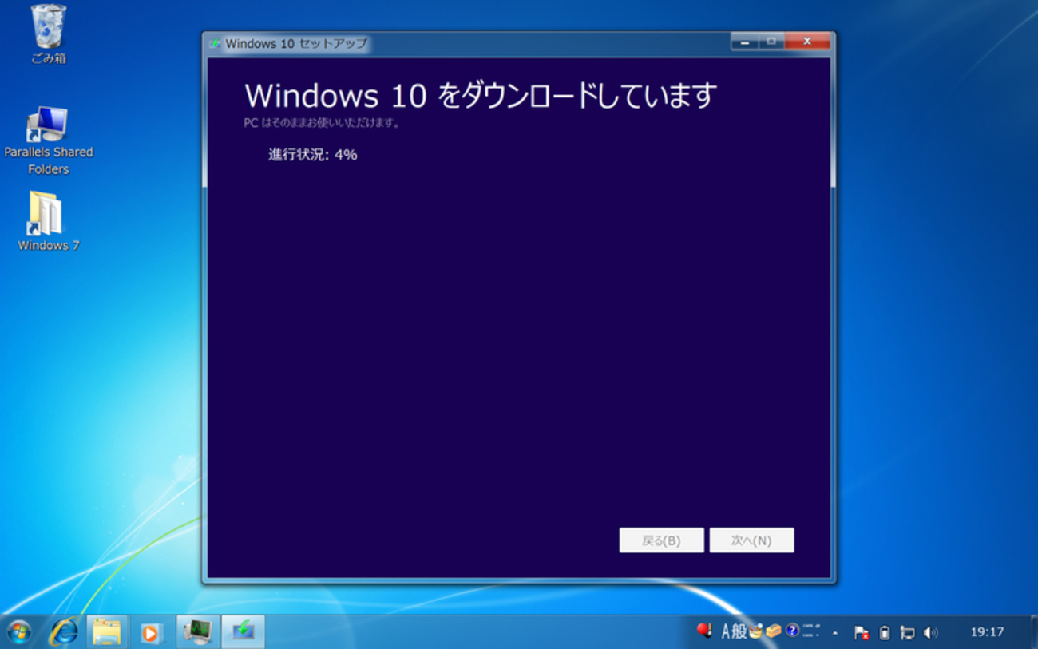The width and height of the screenshot is (1038, 649).
Task: Open Windows Explorer from the taskbar
Action: coord(106,631)
